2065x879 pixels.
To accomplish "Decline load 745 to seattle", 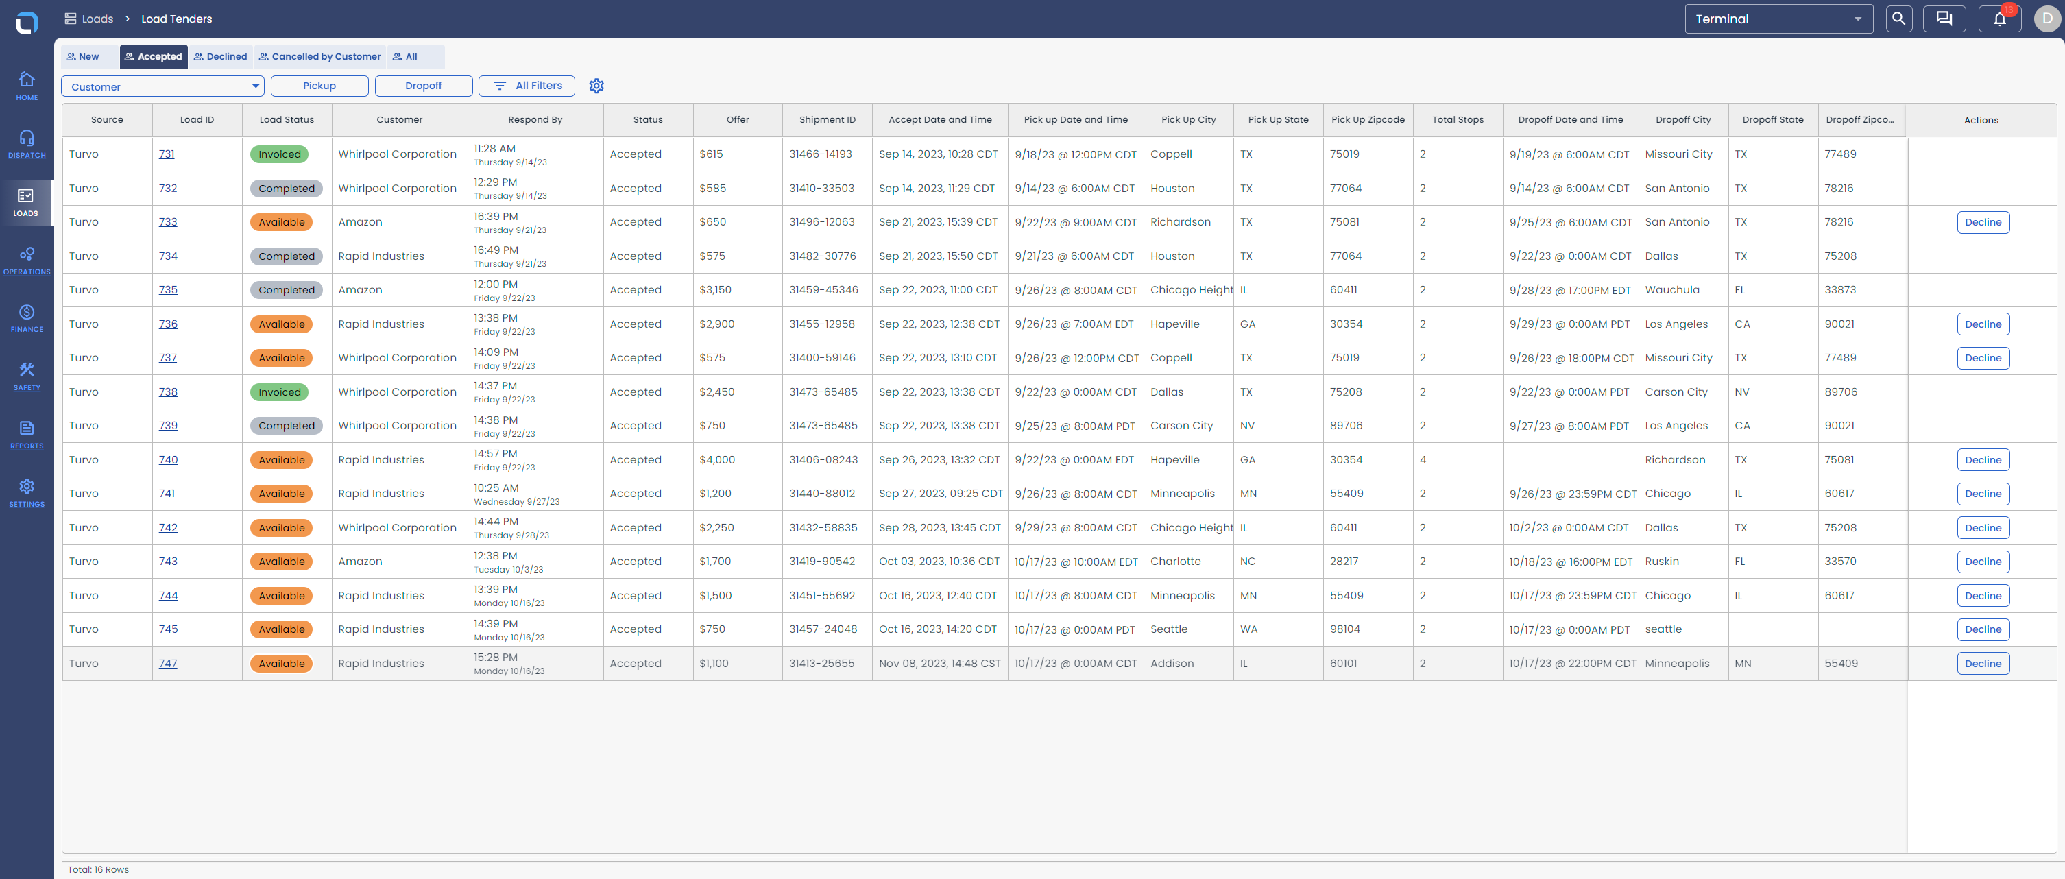I will pyautogui.click(x=1983, y=629).
